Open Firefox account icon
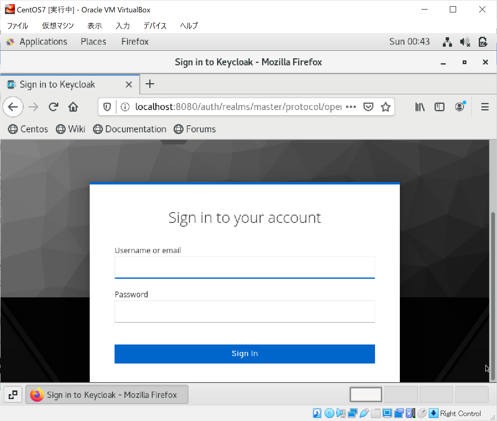The width and height of the screenshot is (497, 421). (460, 107)
